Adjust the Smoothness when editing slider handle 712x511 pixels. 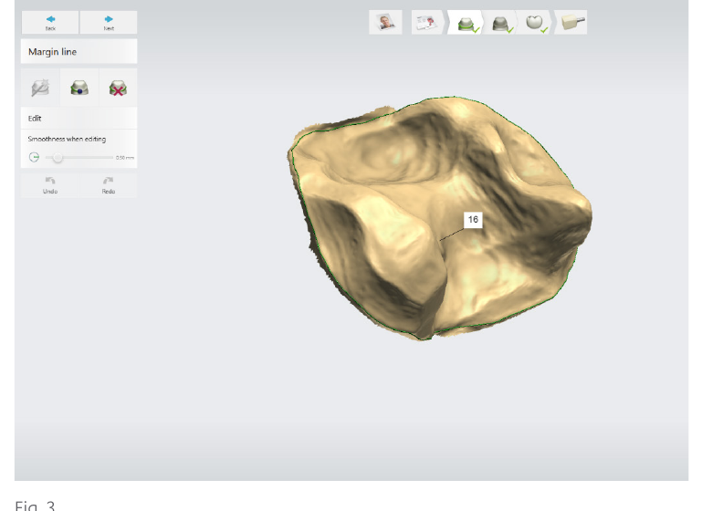[x=58, y=158]
